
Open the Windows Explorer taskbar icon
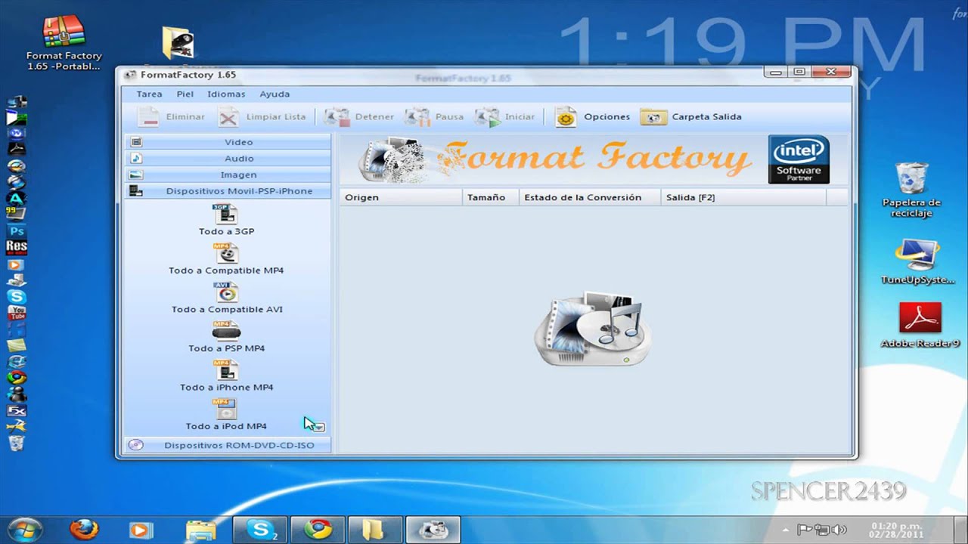pyautogui.click(x=200, y=530)
